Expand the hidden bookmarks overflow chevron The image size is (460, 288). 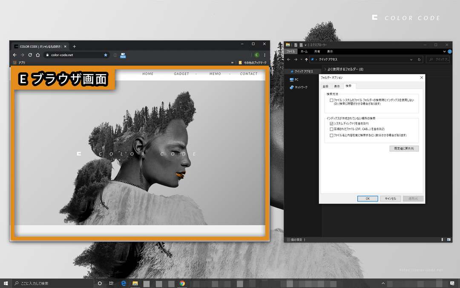pos(233,63)
